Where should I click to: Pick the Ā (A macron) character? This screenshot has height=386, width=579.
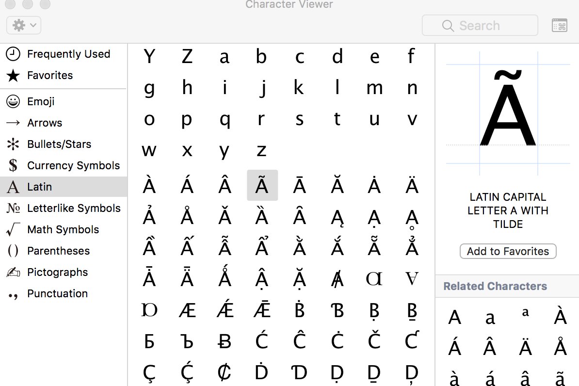tap(300, 185)
